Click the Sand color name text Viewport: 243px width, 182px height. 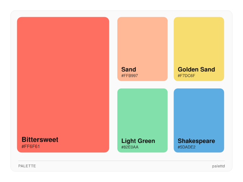129,69
